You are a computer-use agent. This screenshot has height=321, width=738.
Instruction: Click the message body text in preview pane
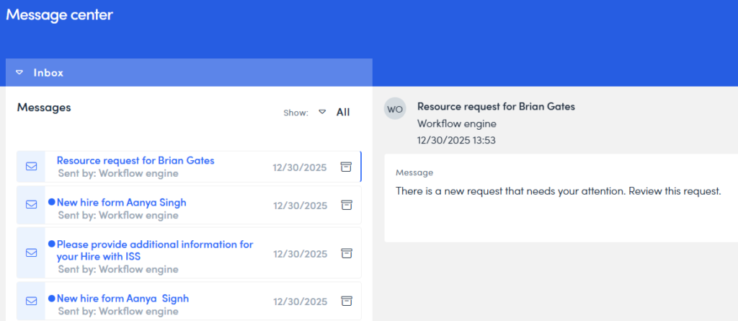558,191
